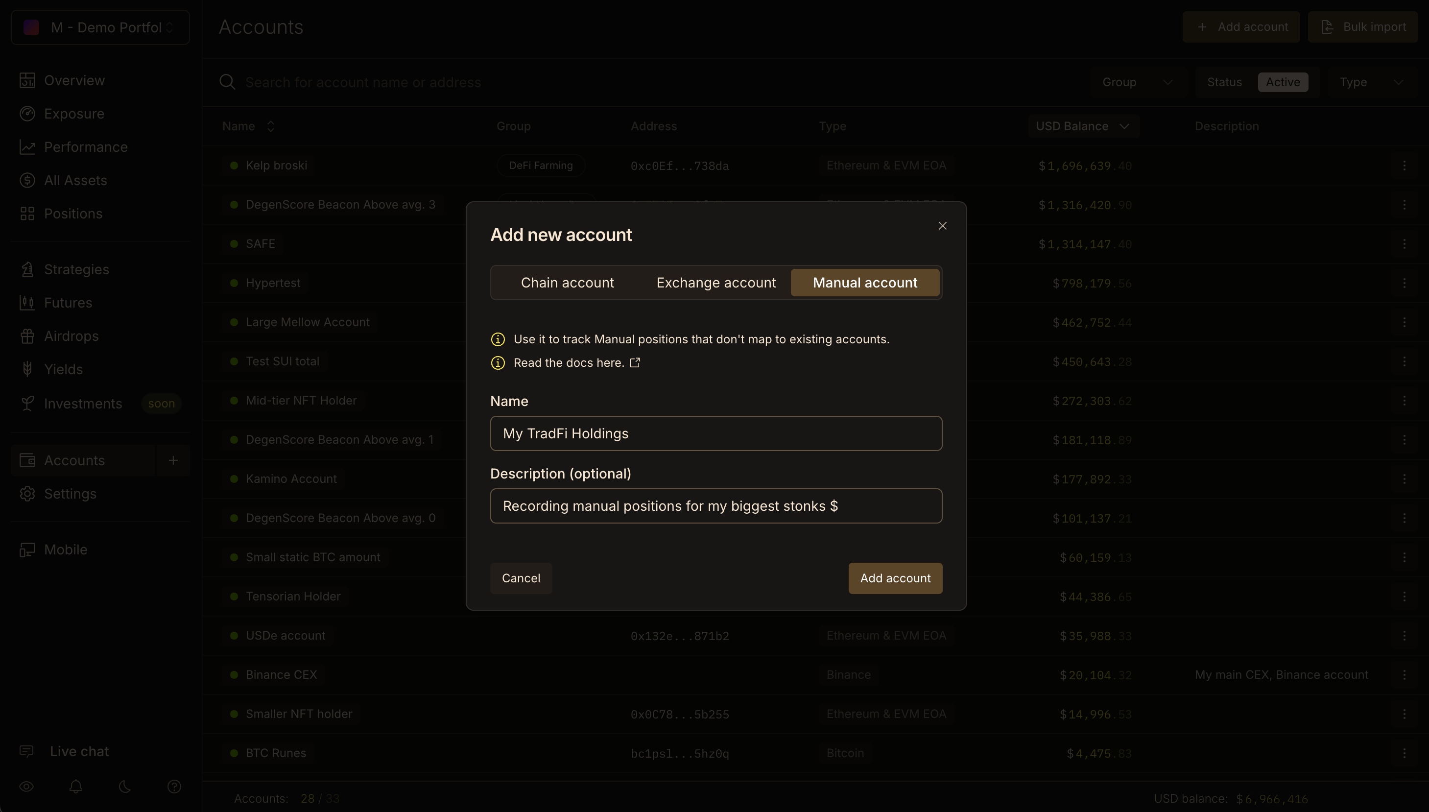Click the Large Mellow Account name
1429x812 pixels.
pos(307,322)
